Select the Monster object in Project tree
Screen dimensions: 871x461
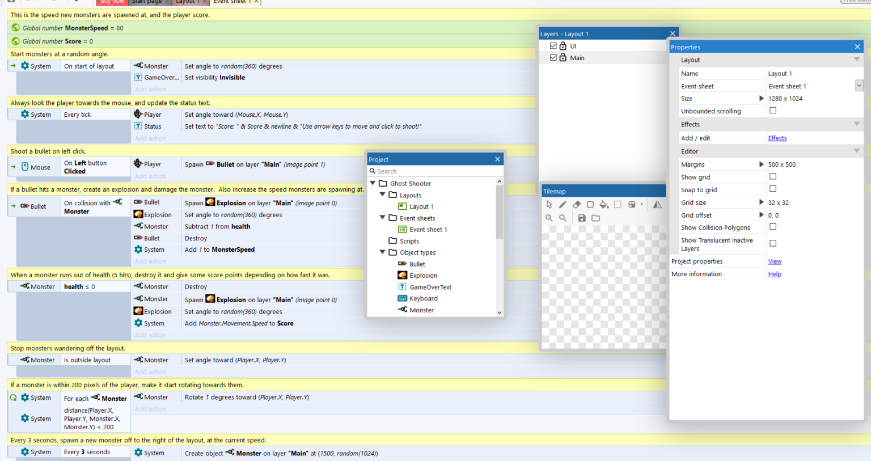click(x=422, y=310)
